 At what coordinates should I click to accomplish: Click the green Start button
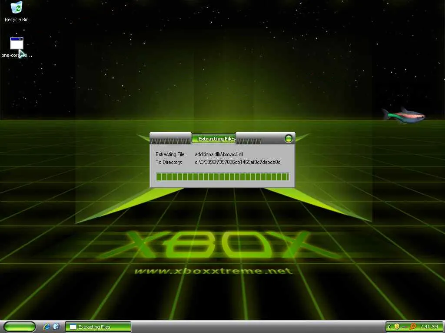coord(20,327)
